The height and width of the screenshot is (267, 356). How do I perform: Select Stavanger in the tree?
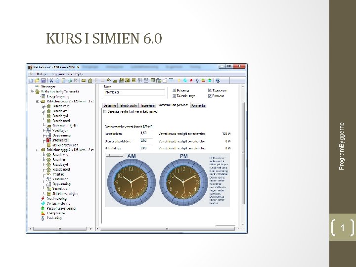point(48,87)
